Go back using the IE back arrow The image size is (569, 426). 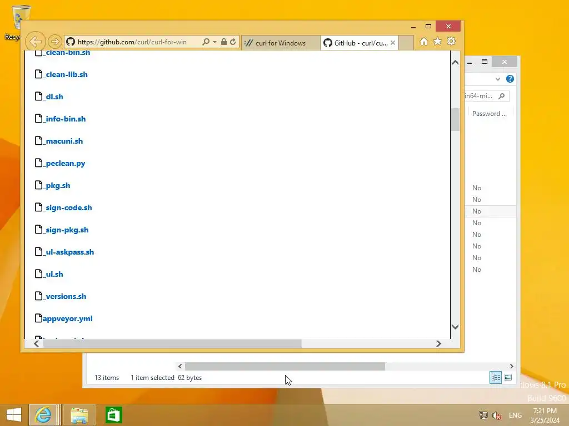35,42
